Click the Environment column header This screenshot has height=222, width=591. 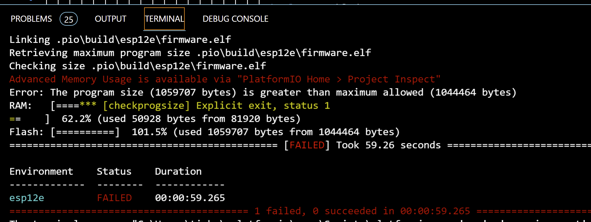[x=41, y=171]
